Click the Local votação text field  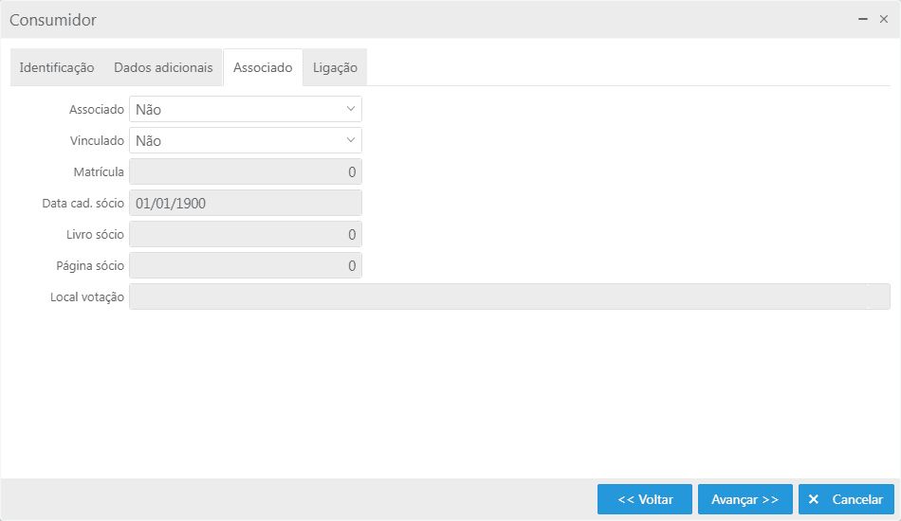coord(509,296)
